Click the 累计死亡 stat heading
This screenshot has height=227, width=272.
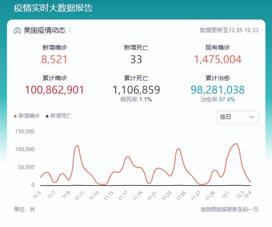(x=136, y=78)
